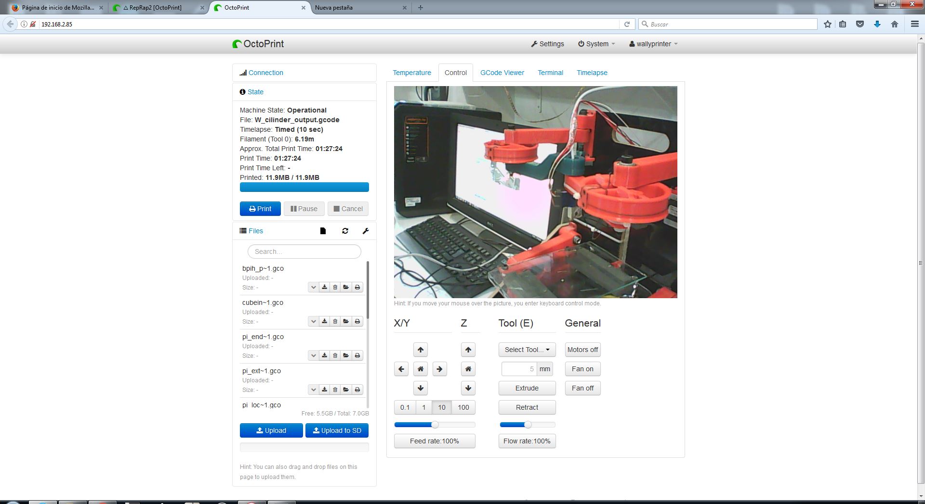This screenshot has height=504, width=925.
Task: Set jog distance to 0.1
Action: (405, 407)
